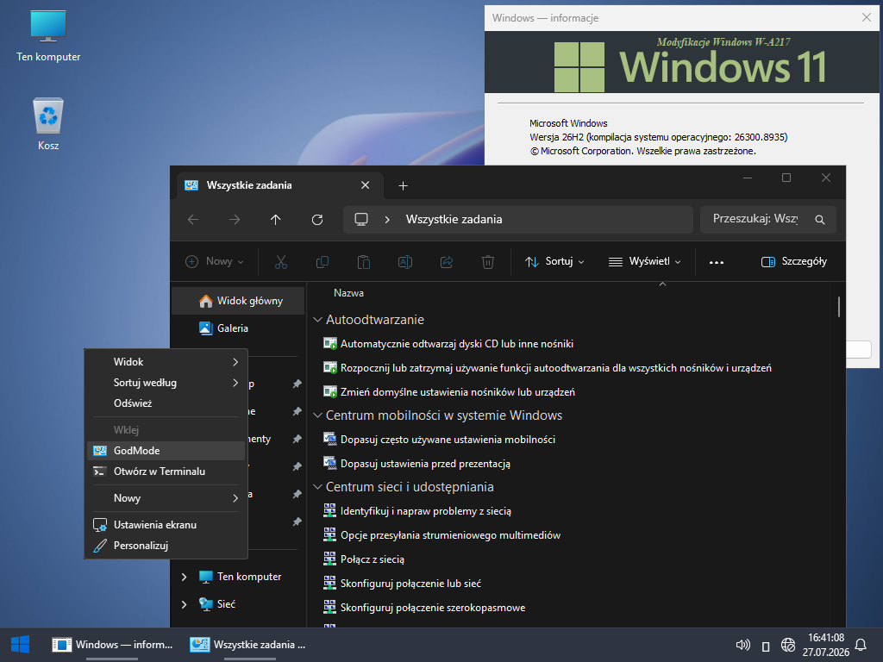Screen dimensions: 883x662
Task: Choose Personalizuj in context menu
Action: click(x=166, y=546)
